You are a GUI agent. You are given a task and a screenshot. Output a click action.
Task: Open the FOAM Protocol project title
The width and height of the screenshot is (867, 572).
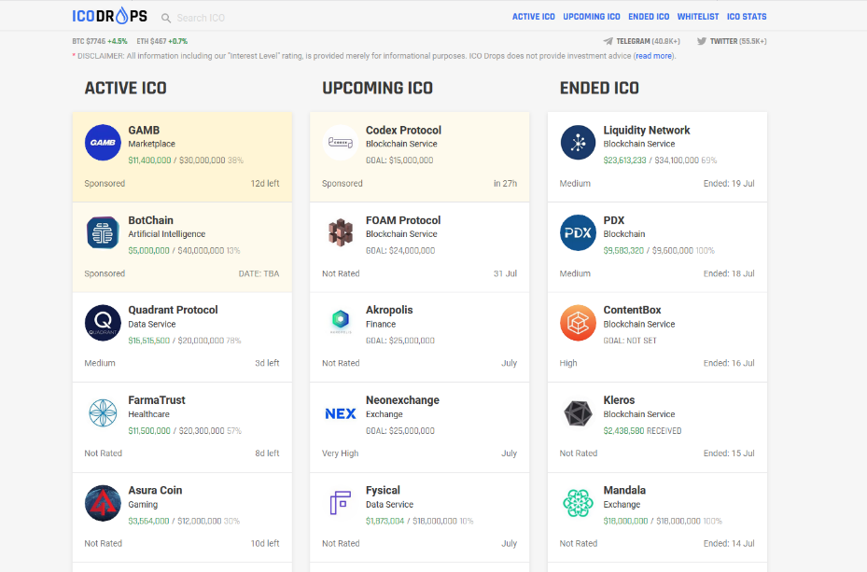[403, 220]
